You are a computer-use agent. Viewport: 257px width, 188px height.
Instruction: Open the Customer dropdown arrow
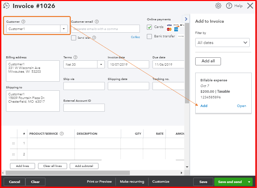[x=64, y=29]
